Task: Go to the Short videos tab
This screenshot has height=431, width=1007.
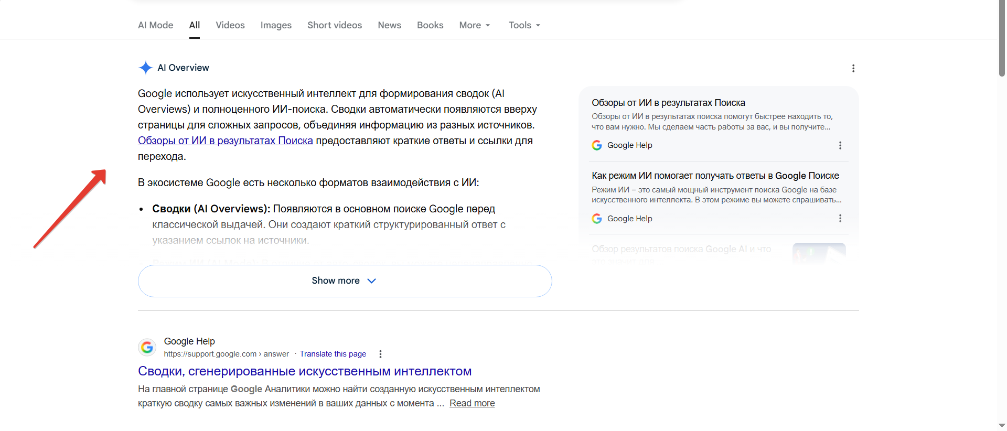Action: pos(335,25)
